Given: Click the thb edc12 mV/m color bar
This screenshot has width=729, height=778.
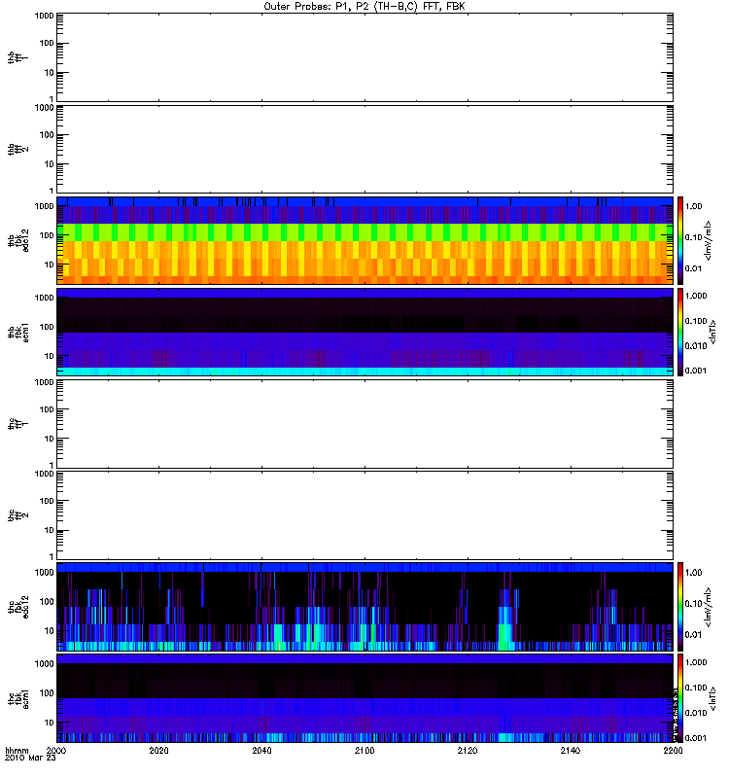Looking at the screenshot, I should (680, 240).
